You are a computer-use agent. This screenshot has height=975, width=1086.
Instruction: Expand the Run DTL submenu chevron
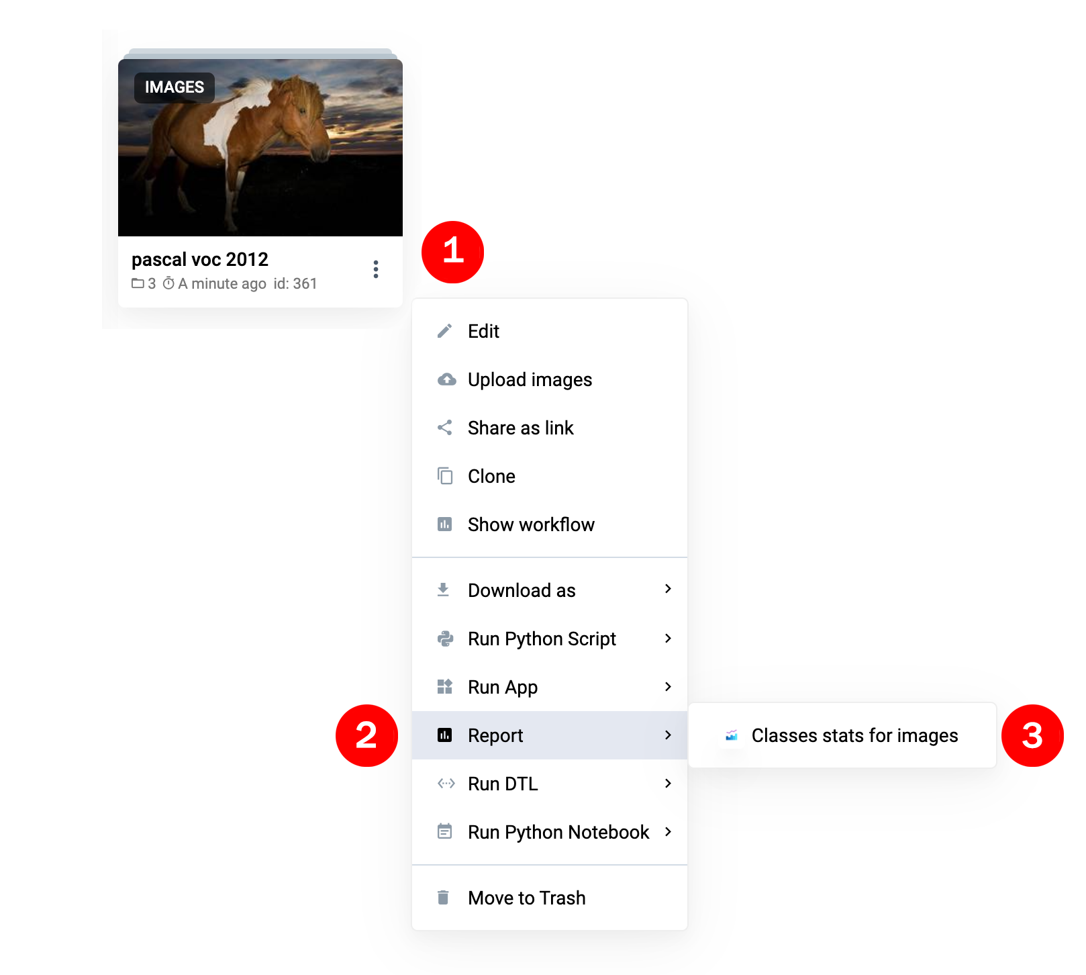(668, 783)
